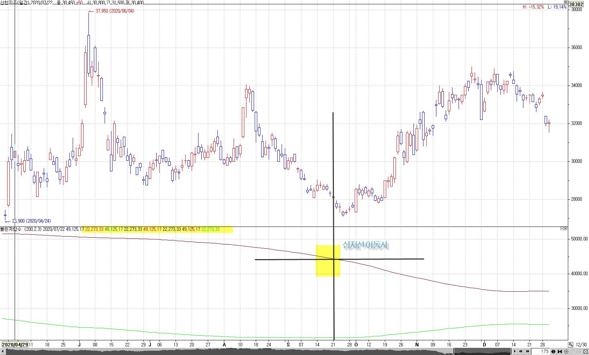Click the 37,850 (2020/06/04) high price label
Image resolution: width=589 pixels, height=355 pixels.
coord(115,11)
